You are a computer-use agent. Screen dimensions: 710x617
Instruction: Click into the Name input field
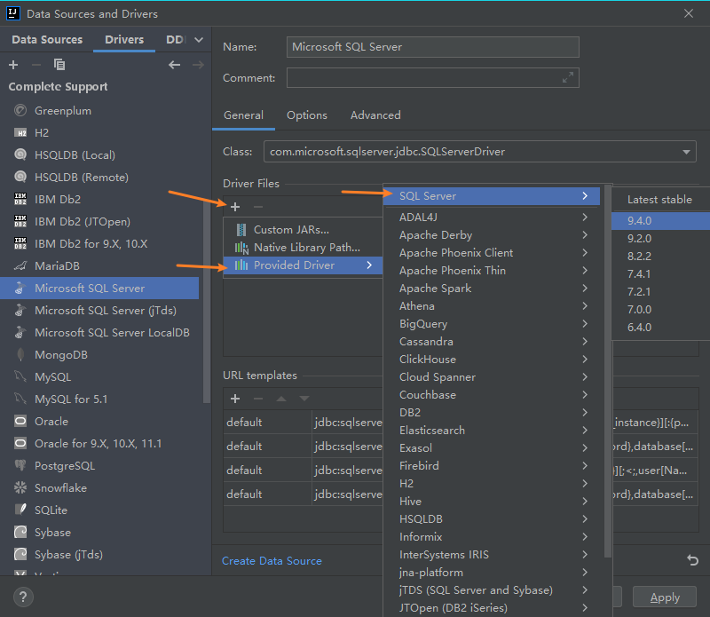434,47
